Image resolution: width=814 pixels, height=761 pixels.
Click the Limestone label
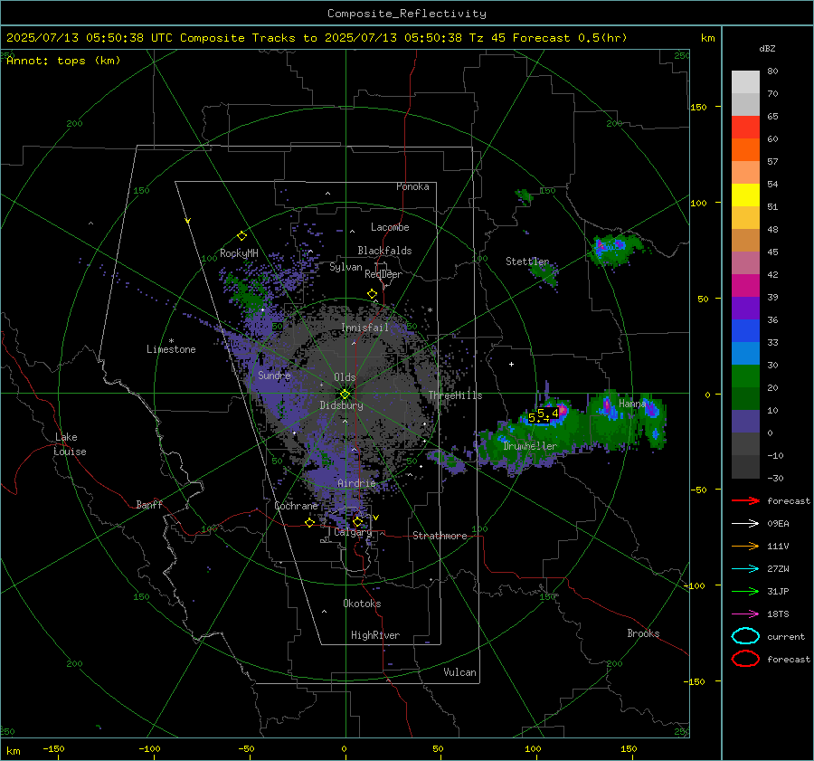(x=171, y=349)
